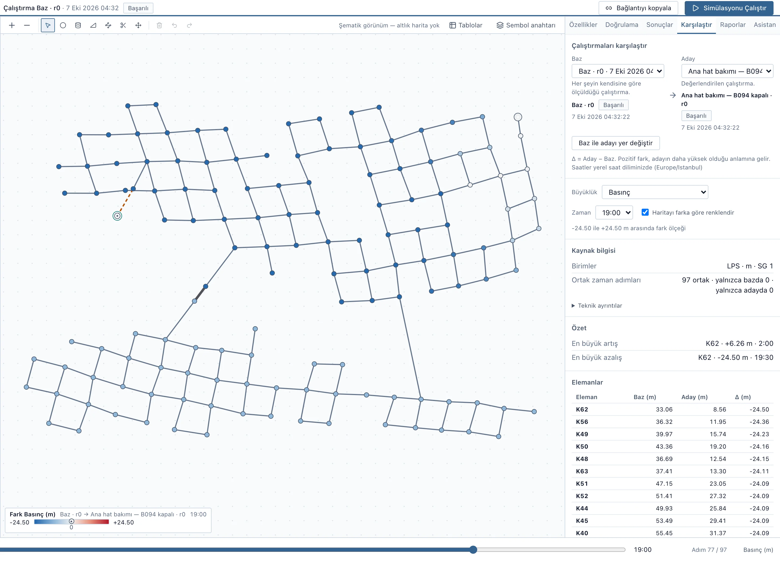Open the Zaman 19:00 dropdown
780x561 pixels.
coord(614,212)
